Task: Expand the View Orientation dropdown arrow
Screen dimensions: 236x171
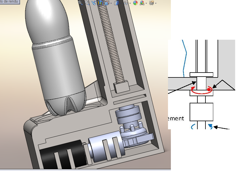Action: 111,3
